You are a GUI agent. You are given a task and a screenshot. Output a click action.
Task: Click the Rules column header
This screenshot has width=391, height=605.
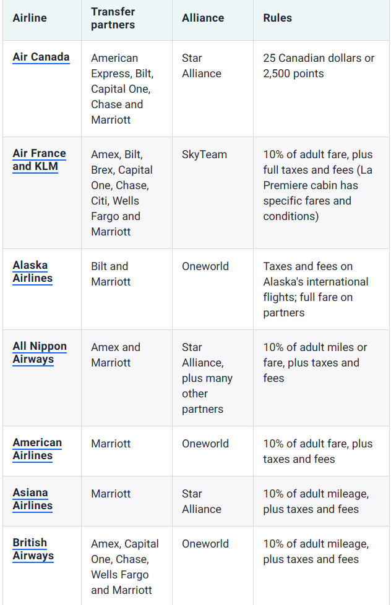[277, 18]
